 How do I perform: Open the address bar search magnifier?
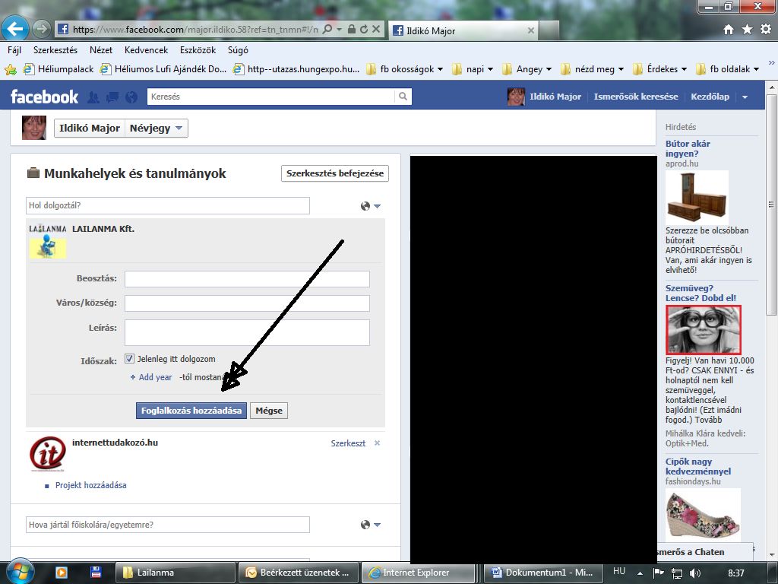[327, 30]
